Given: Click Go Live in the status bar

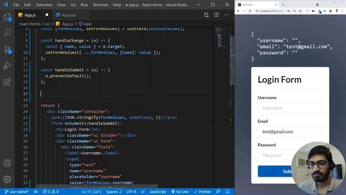Looking at the screenshot, I should pyautogui.click(x=180, y=192).
